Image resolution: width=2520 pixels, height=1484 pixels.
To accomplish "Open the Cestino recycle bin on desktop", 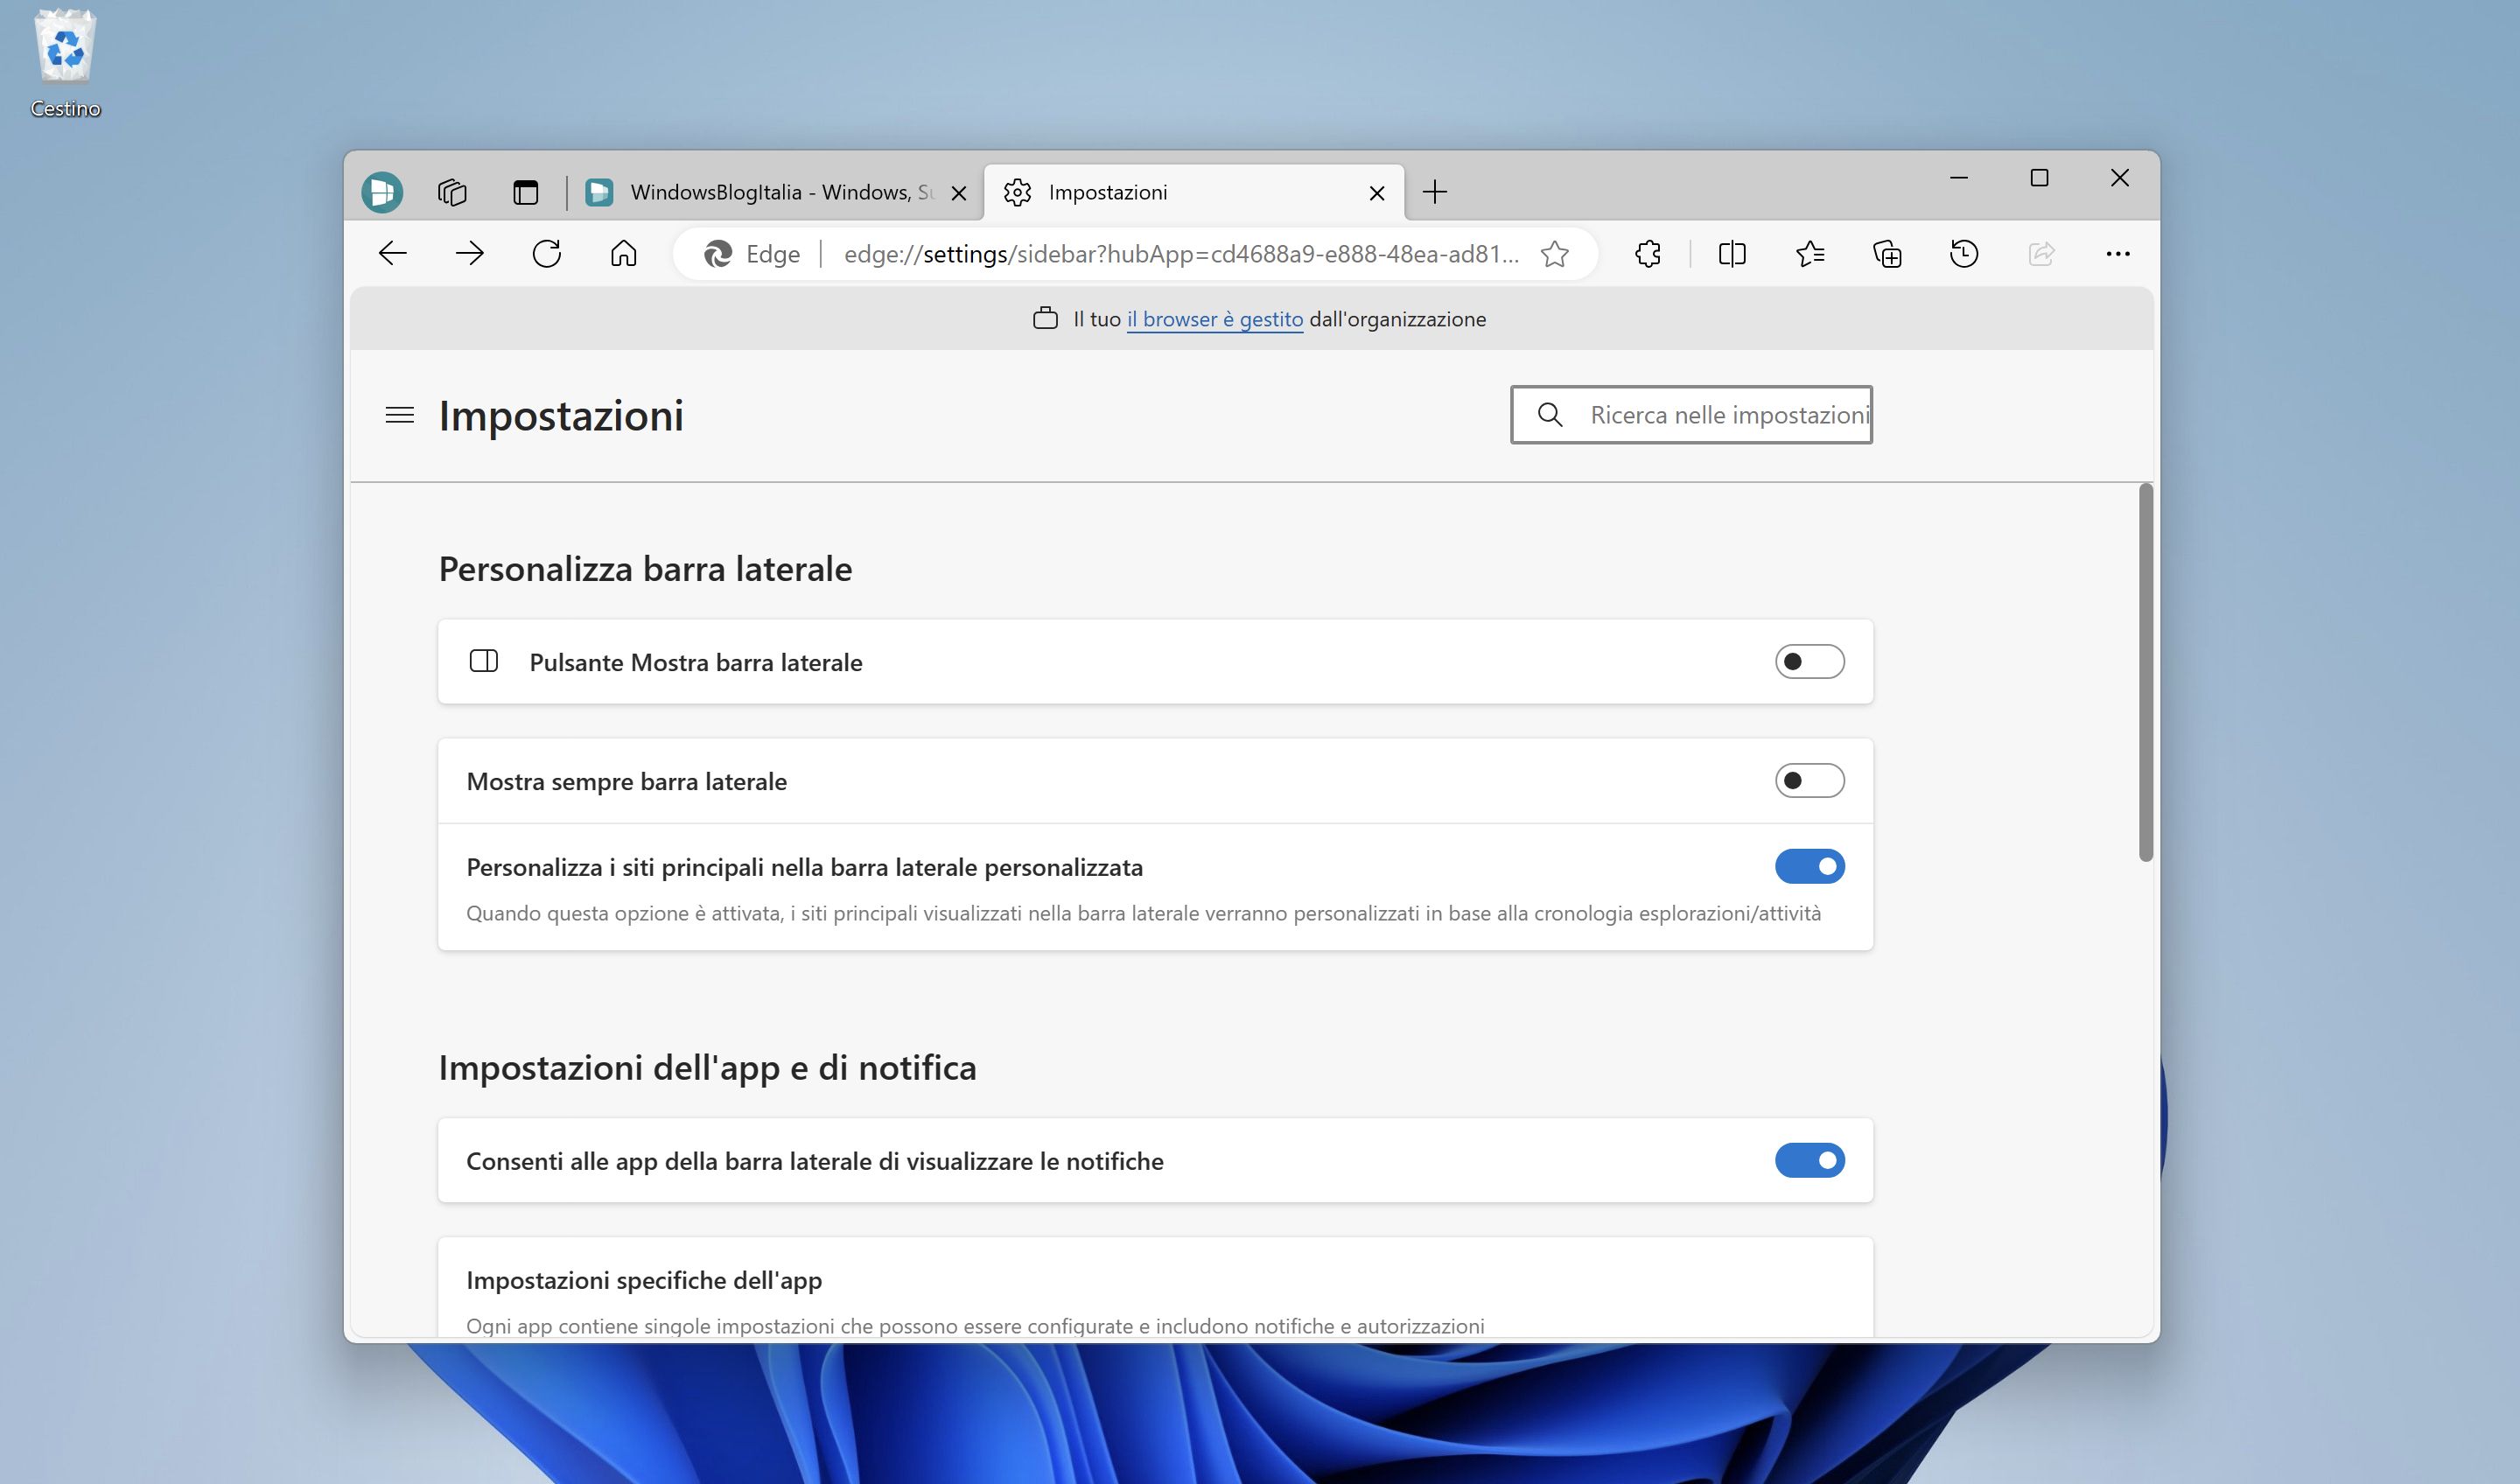I will coord(65,62).
